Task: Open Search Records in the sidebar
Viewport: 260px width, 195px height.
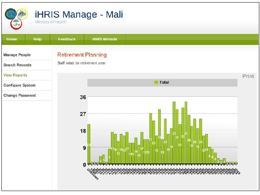Action: pos(17,65)
